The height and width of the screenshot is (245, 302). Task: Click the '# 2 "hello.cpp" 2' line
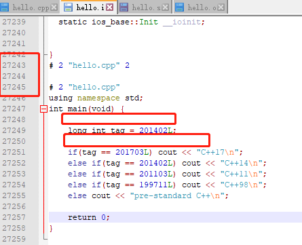[90, 65]
